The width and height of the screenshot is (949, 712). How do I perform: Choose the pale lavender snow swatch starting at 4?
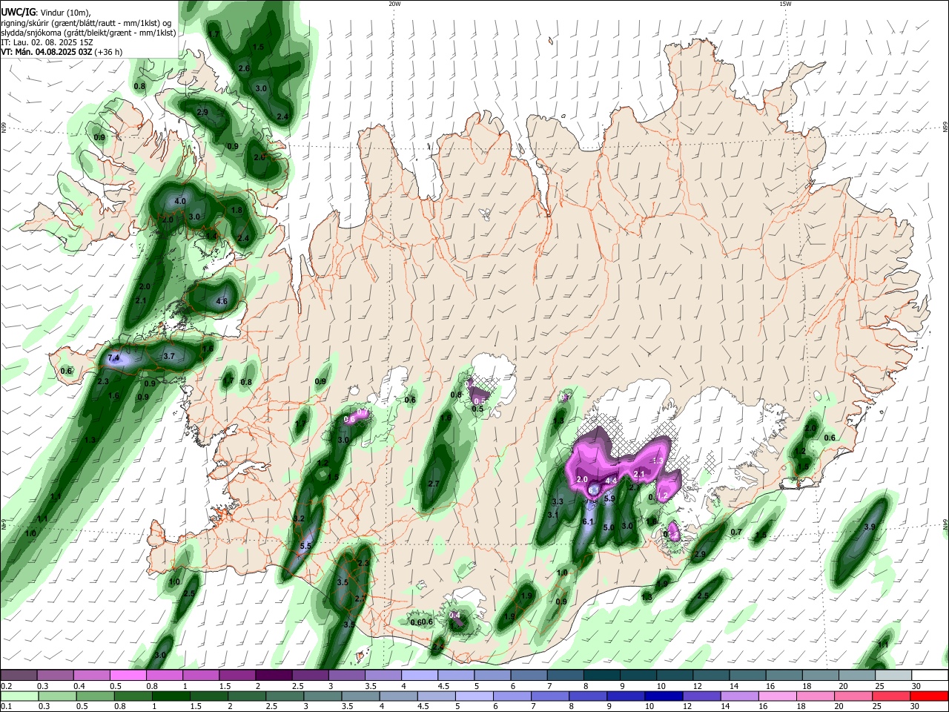pyautogui.click(x=420, y=676)
